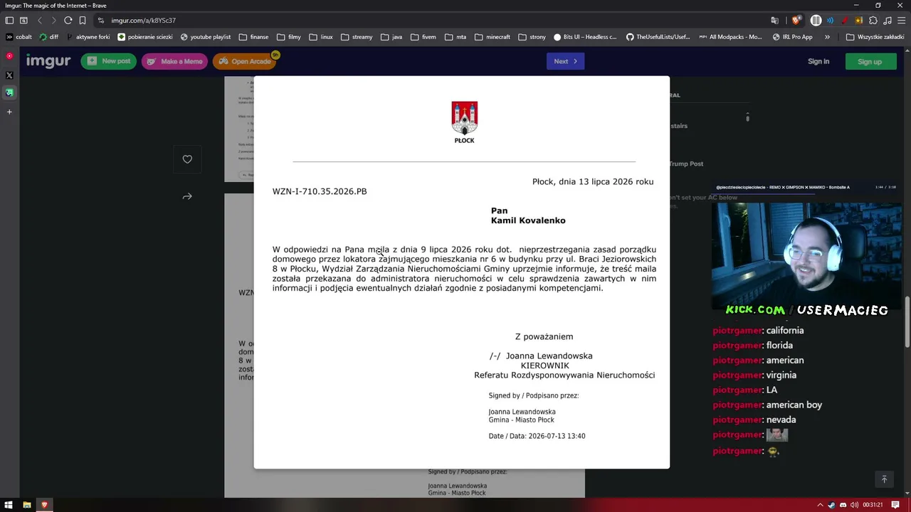
Task: Open the Wszystkie zakładki folder
Action: point(875,37)
